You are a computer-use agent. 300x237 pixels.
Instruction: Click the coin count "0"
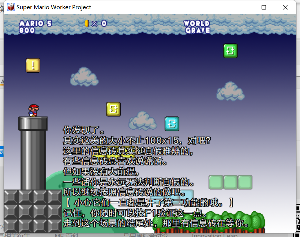pyautogui.click(x=104, y=23)
